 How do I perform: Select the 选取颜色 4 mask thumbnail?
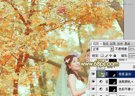(113, 81)
